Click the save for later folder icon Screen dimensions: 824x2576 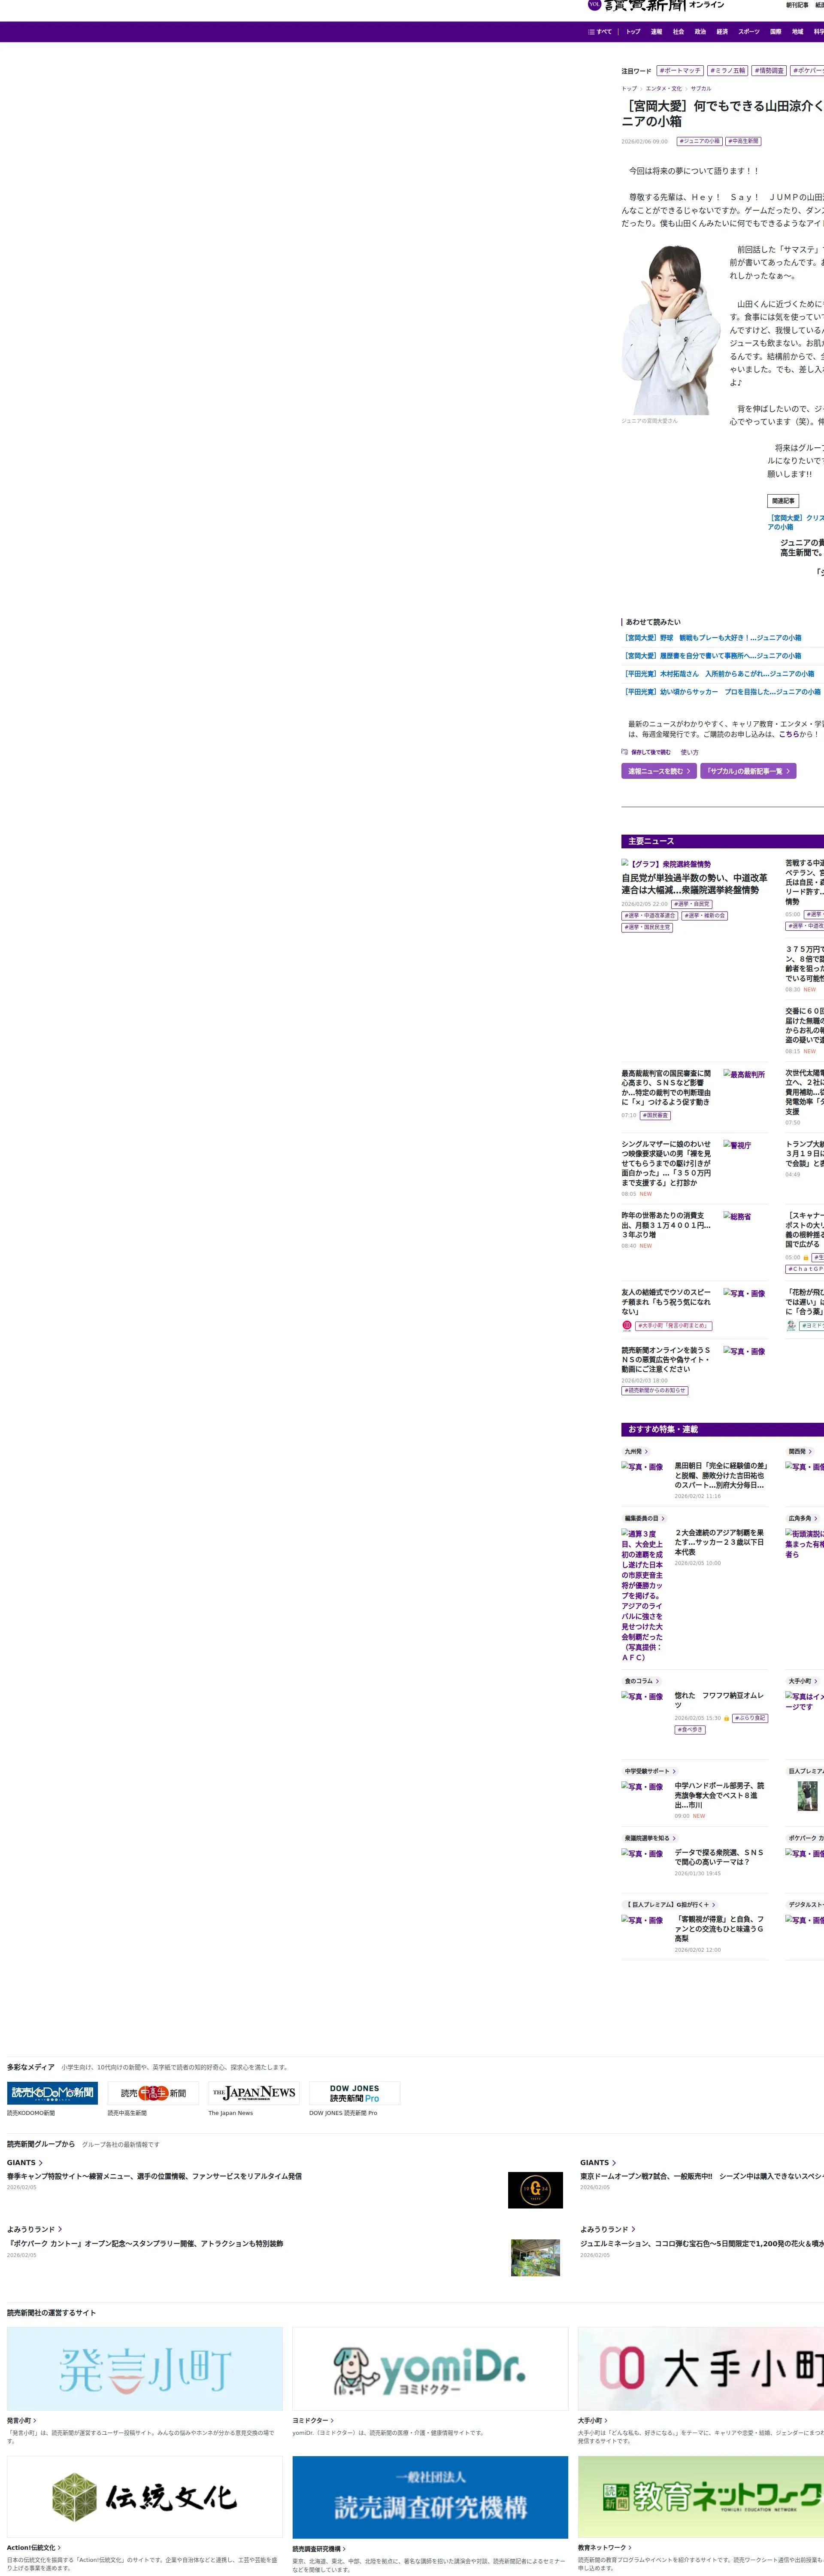(624, 752)
